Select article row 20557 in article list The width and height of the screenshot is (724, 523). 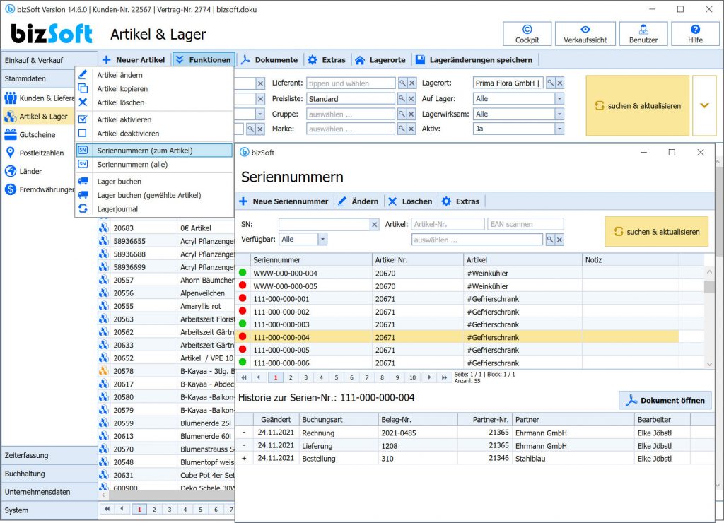(166, 280)
